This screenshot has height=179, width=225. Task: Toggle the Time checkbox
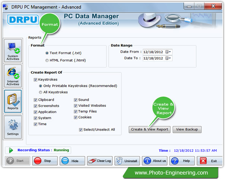[x=35, y=124]
